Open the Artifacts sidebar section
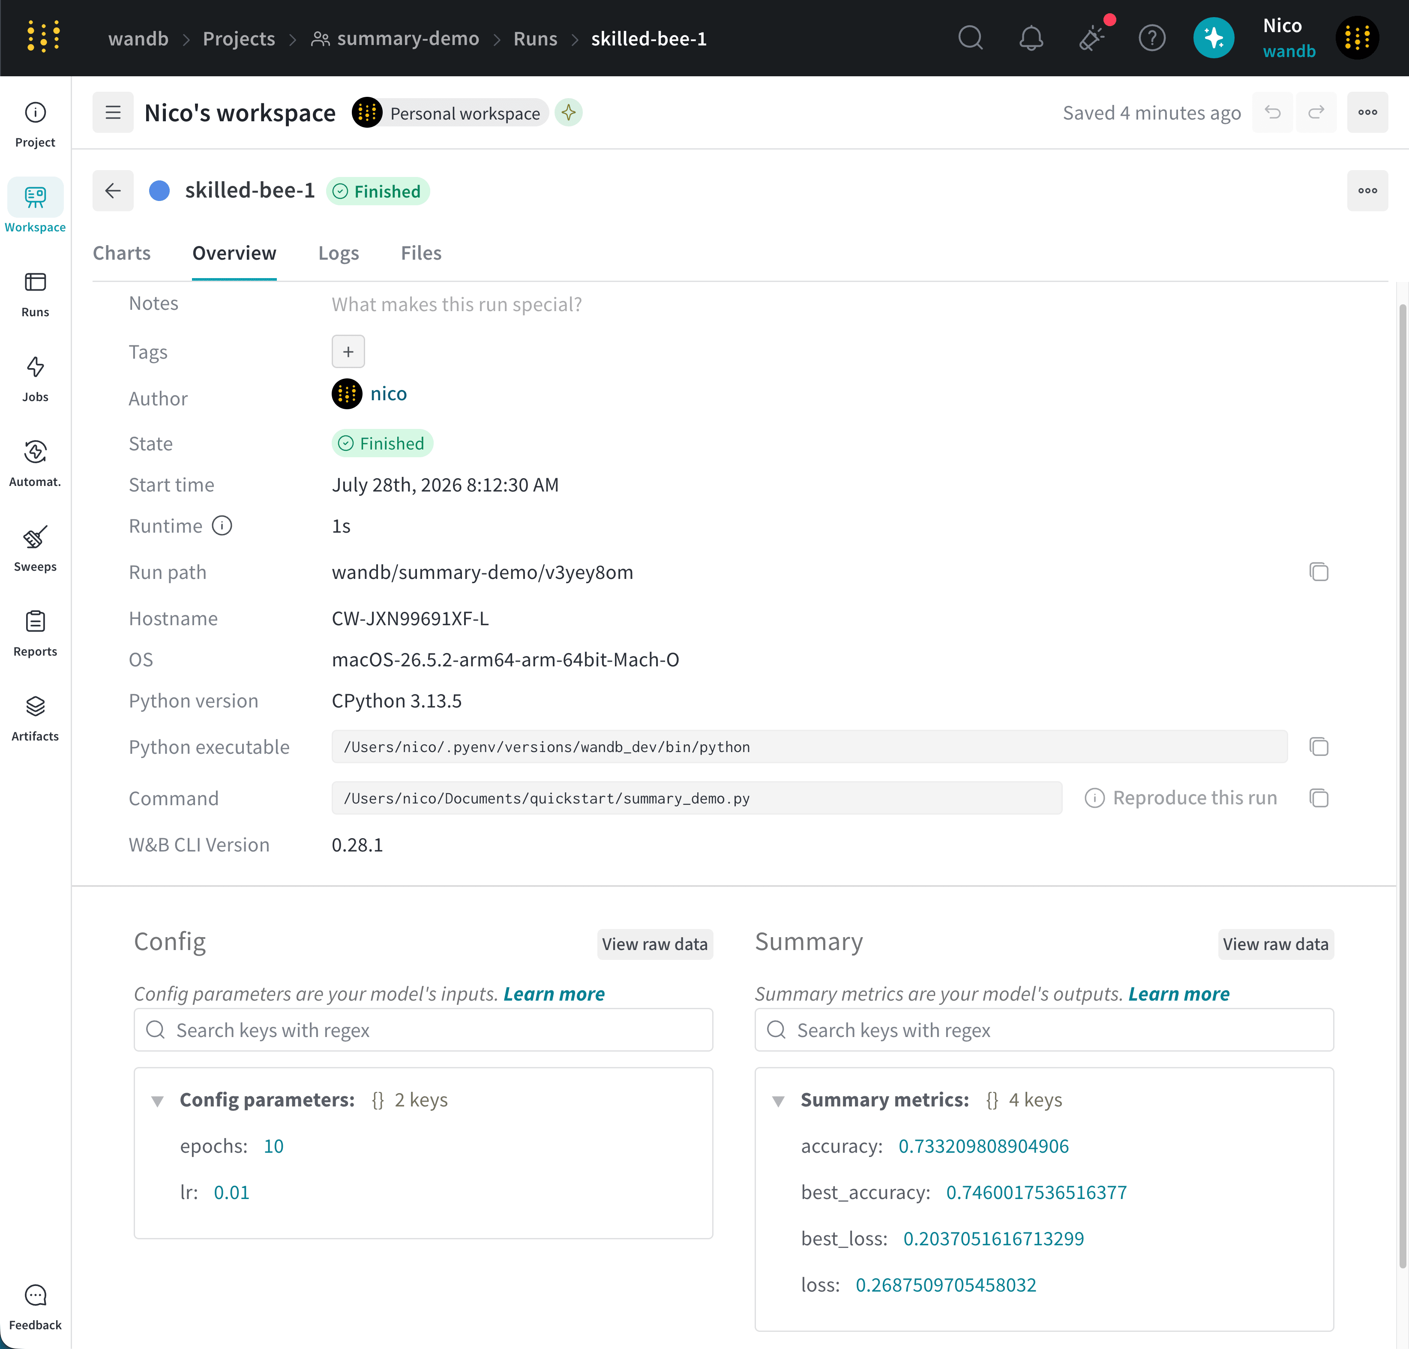The width and height of the screenshot is (1409, 1349). [x=35, y=718]
